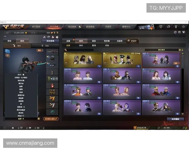Click the plus icon next to 489 CF points
189x151 pixels.
pyautogui.click(x=54, y=33)
